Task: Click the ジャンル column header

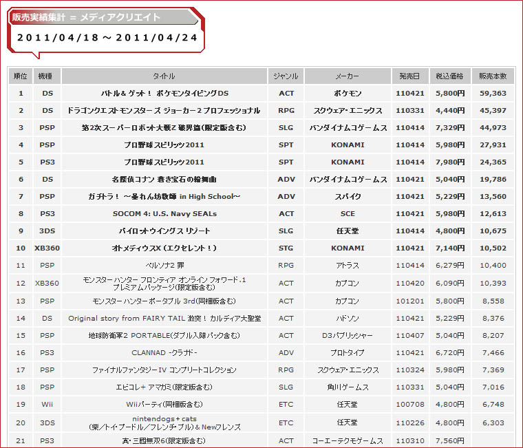Action: [286, 76]
